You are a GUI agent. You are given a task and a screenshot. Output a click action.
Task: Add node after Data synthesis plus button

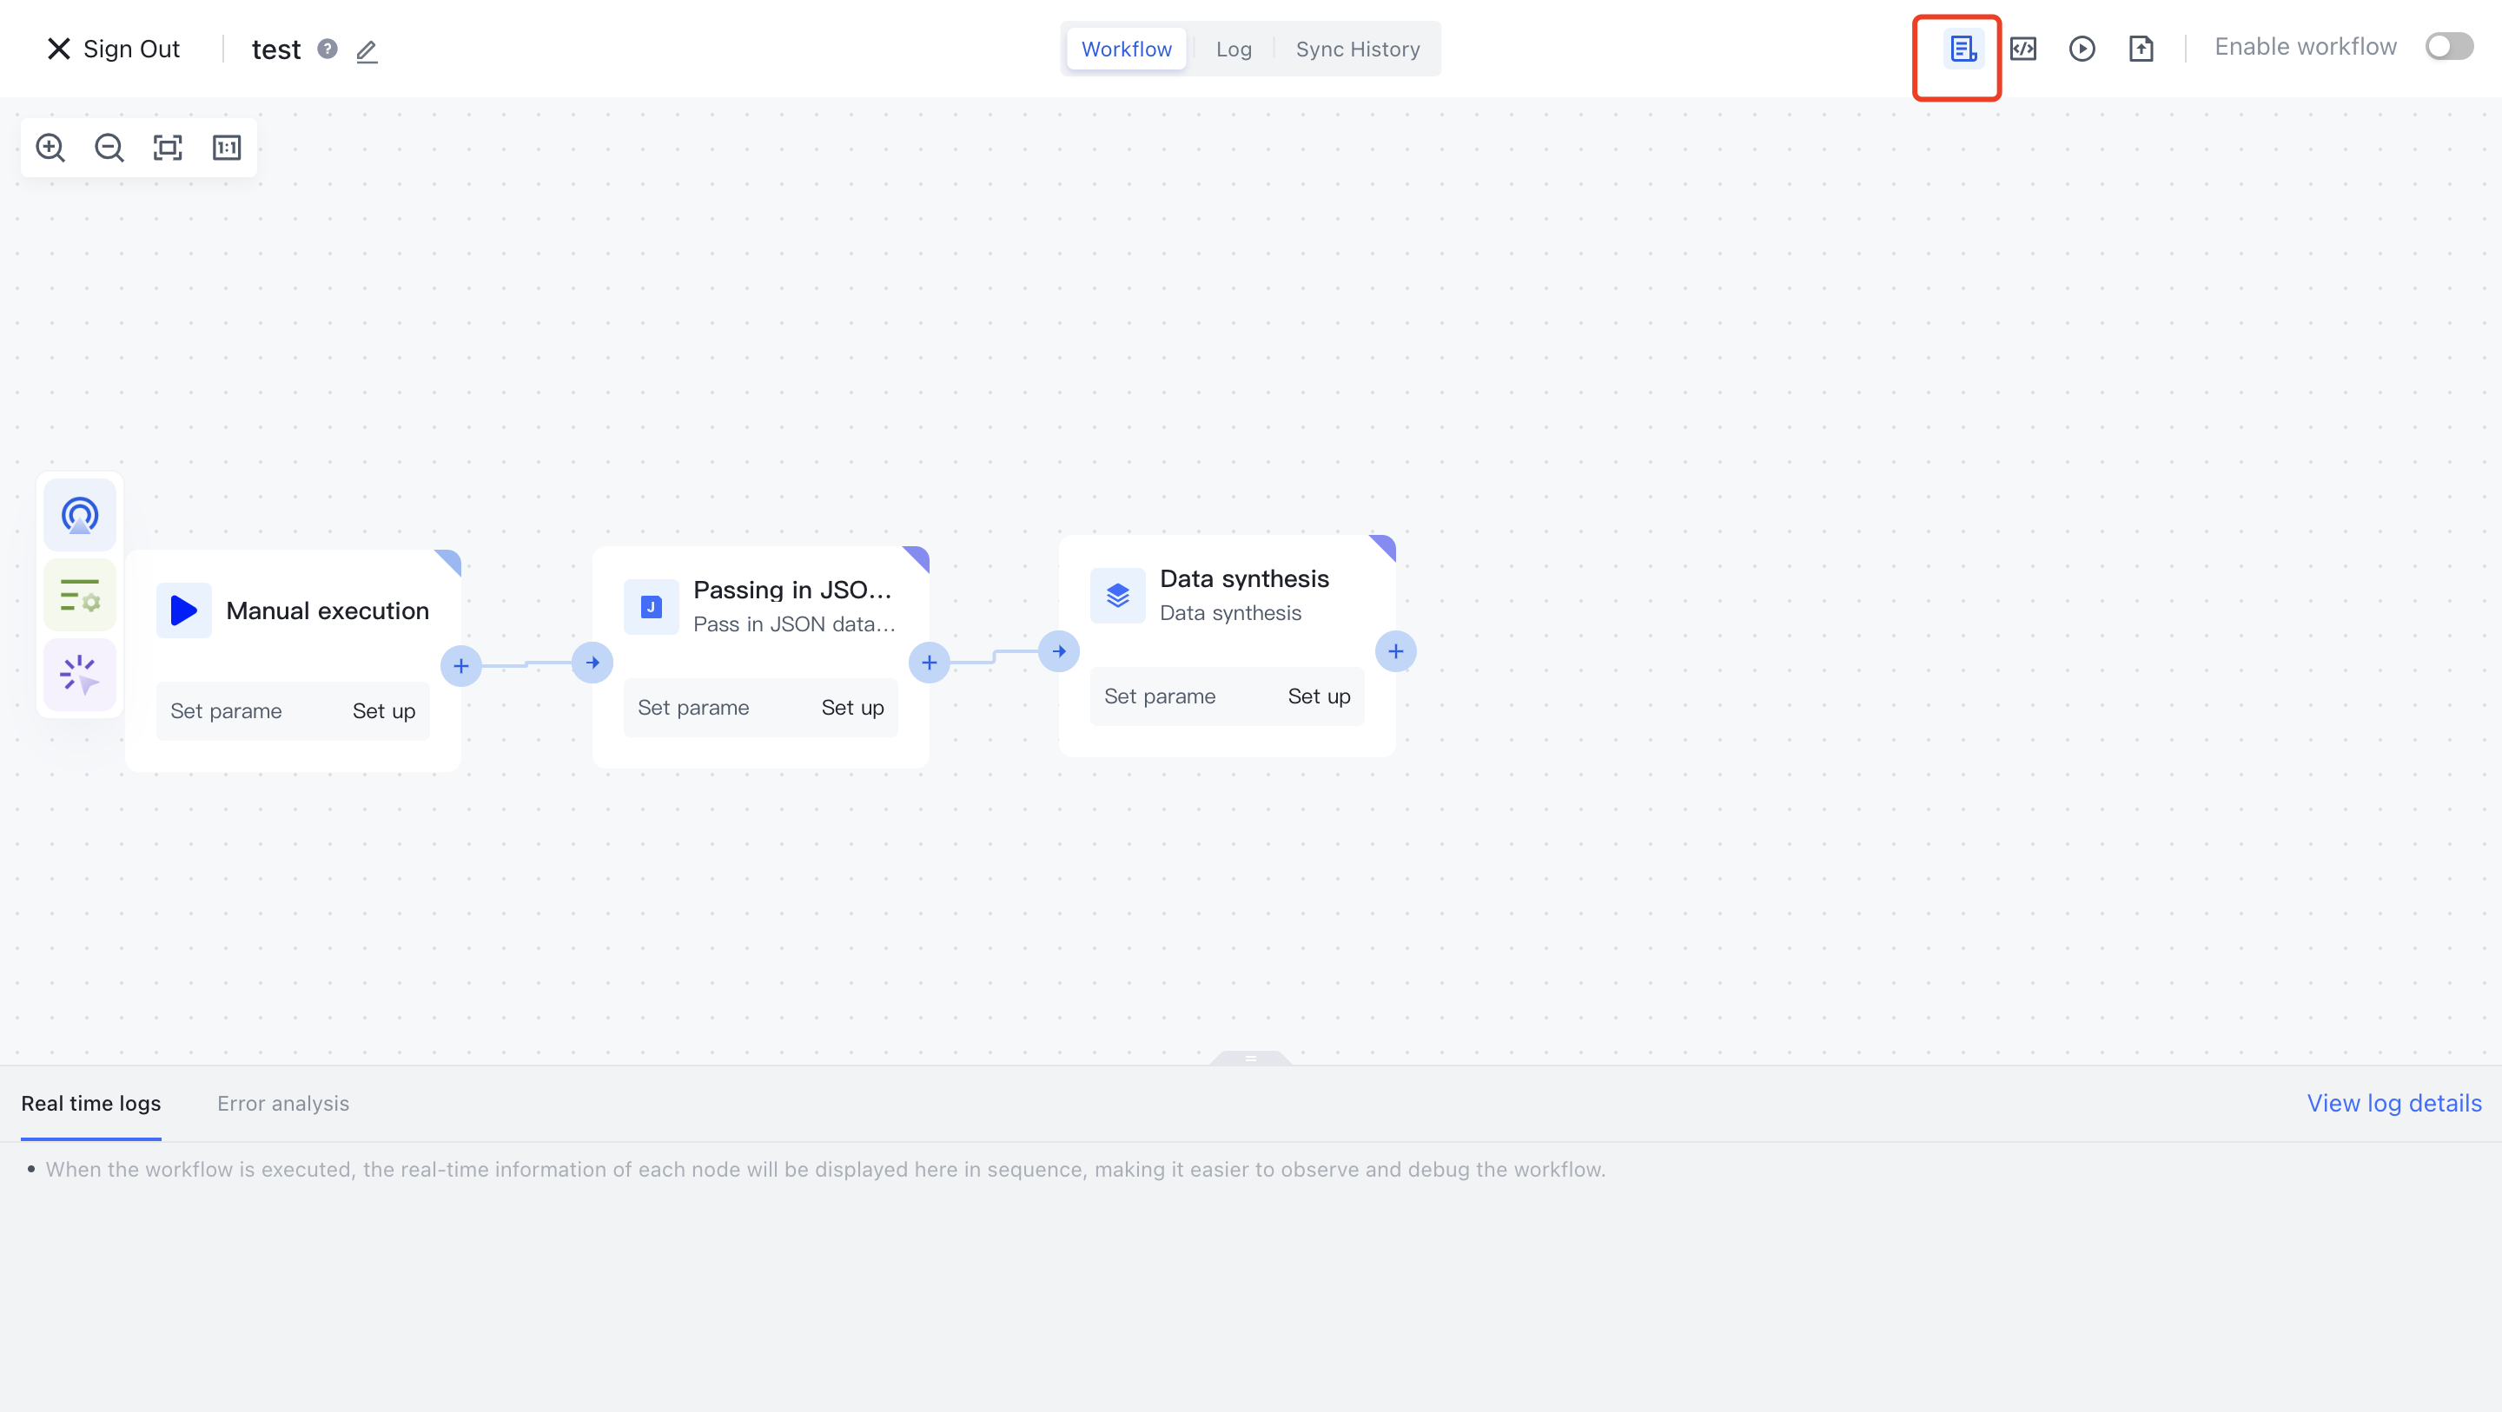(1394, 651)
